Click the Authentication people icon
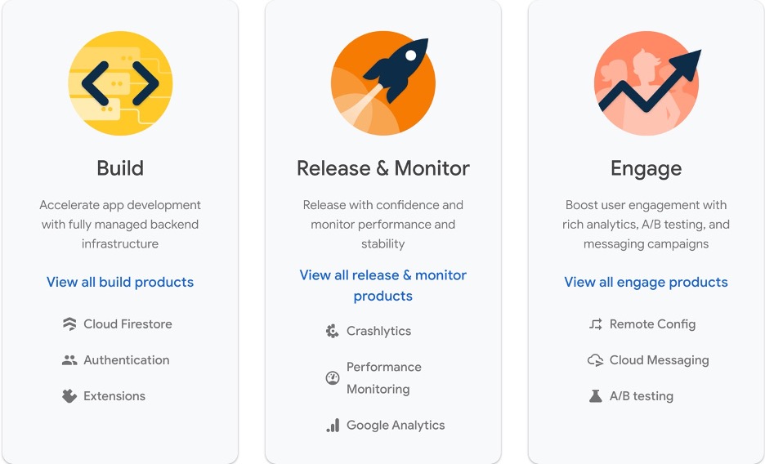765x464 pixels. (69, 360)
